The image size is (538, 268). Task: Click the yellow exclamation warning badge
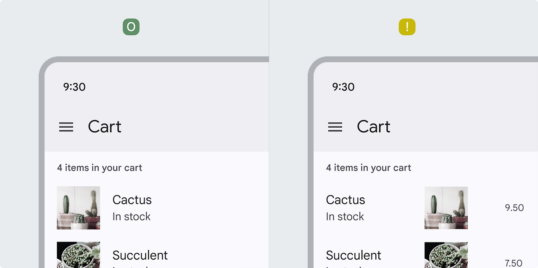click(407, 27)
